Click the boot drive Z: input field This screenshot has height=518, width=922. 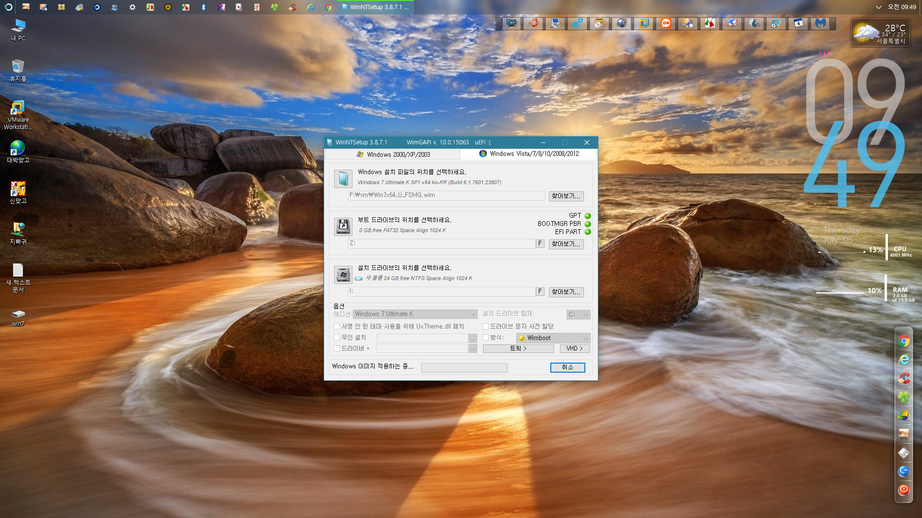(441, 244)
